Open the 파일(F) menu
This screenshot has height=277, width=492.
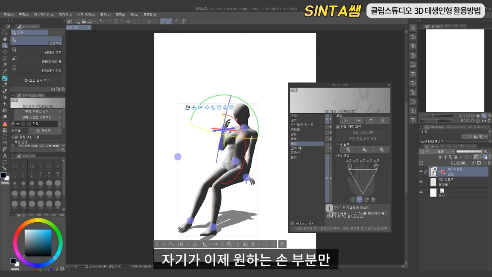point(9,15)
